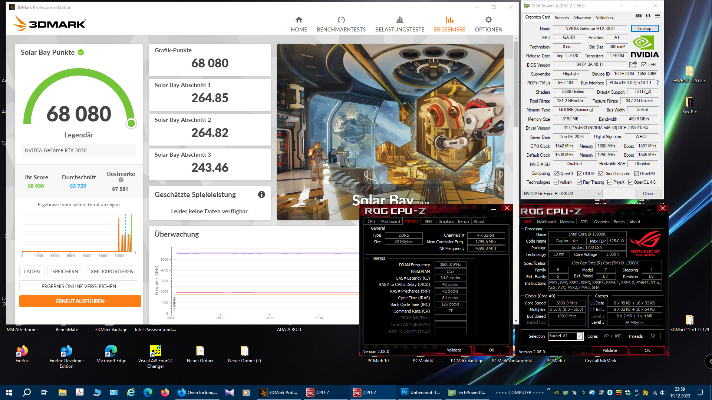Click the Close button in GPU-Z

pyautogui.click(x=648, y=194)
